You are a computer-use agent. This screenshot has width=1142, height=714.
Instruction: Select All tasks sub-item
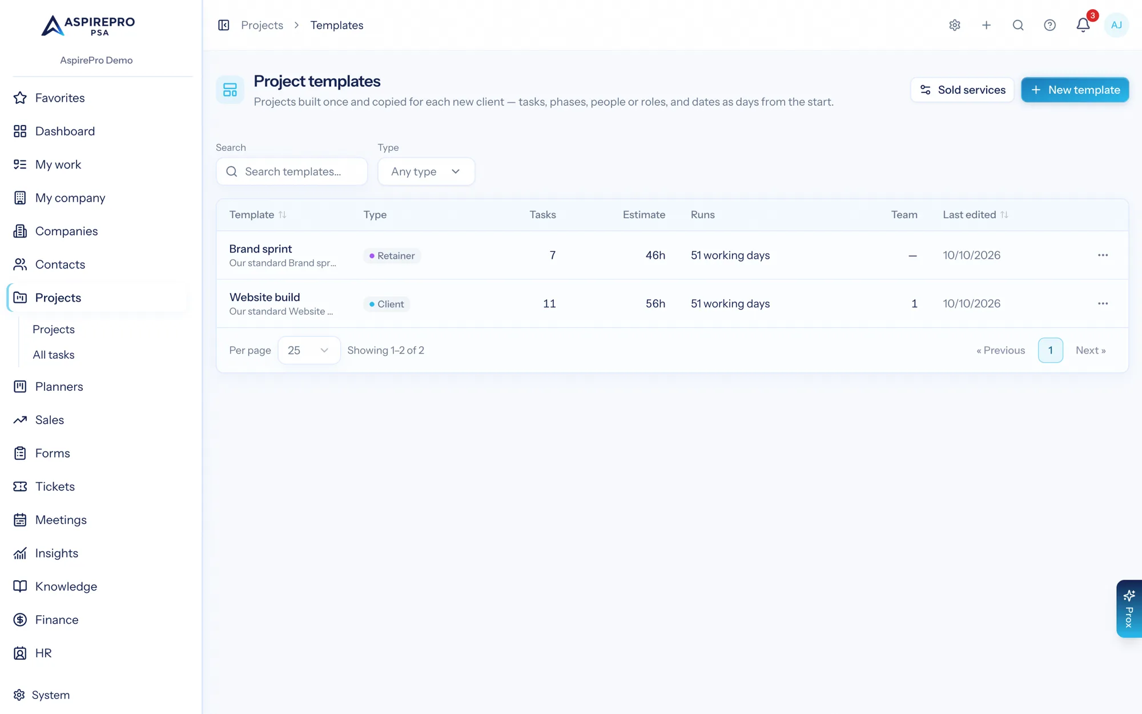[x=54, y=355]
